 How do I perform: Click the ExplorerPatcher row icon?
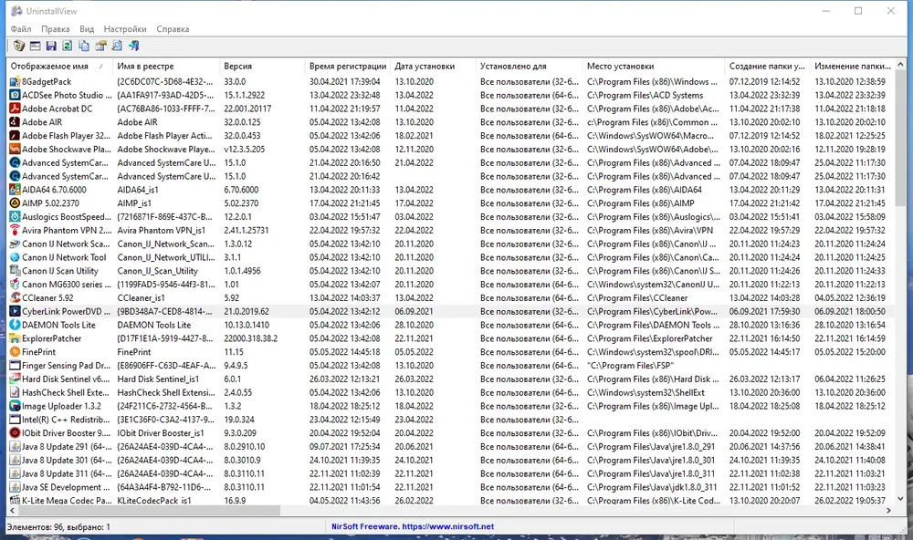coord(16,338)
